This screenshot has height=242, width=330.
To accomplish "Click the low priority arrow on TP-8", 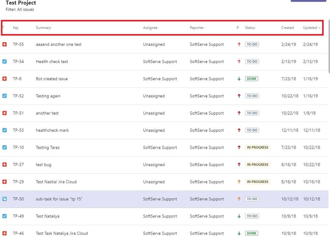I will click(239, 79).
